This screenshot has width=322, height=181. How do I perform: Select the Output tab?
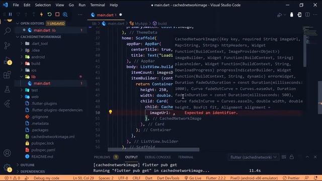(x=131, y=157)
